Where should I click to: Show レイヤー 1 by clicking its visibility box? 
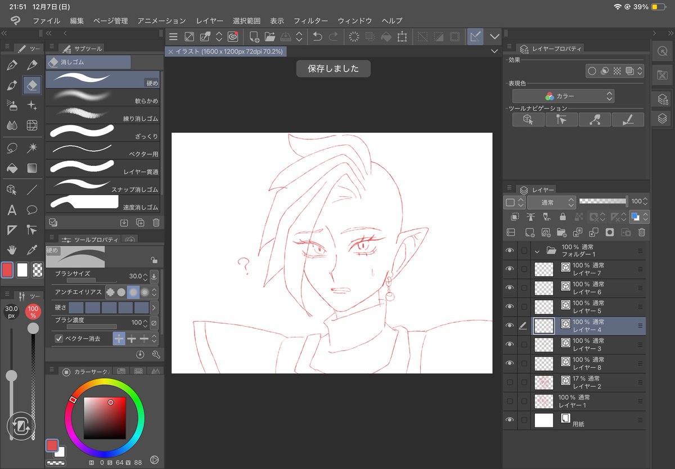(x=510, y=401)
